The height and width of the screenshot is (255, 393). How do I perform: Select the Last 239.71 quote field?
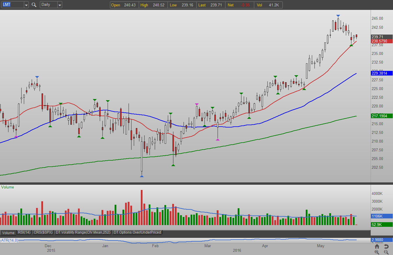point(210,5)
